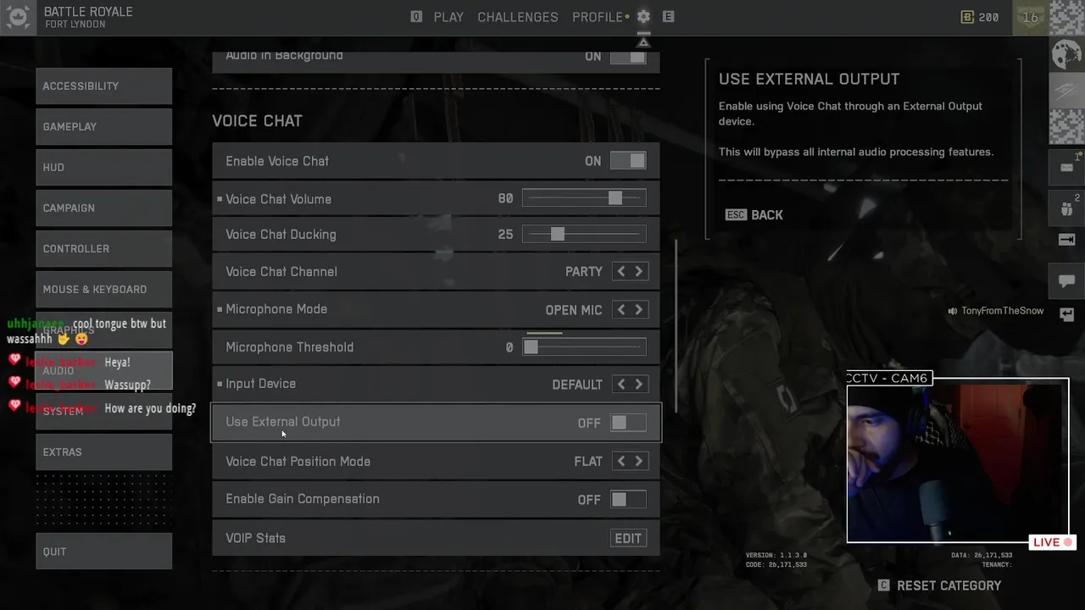Edit the VOIP Stats
1085x610 pixels.
(628, 539)
